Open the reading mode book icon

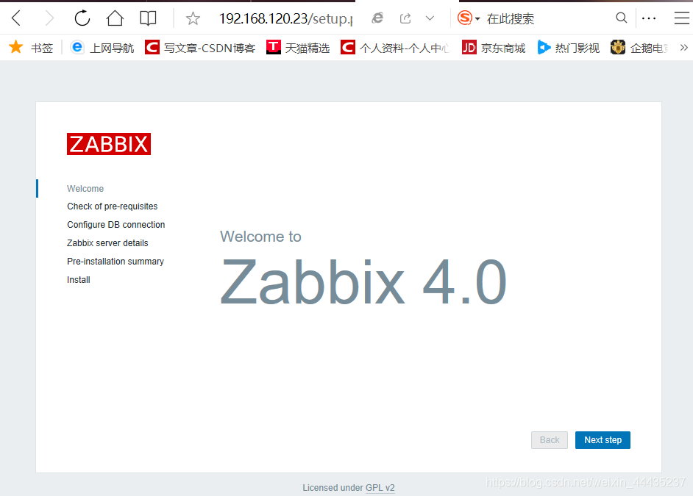[148, 18]
